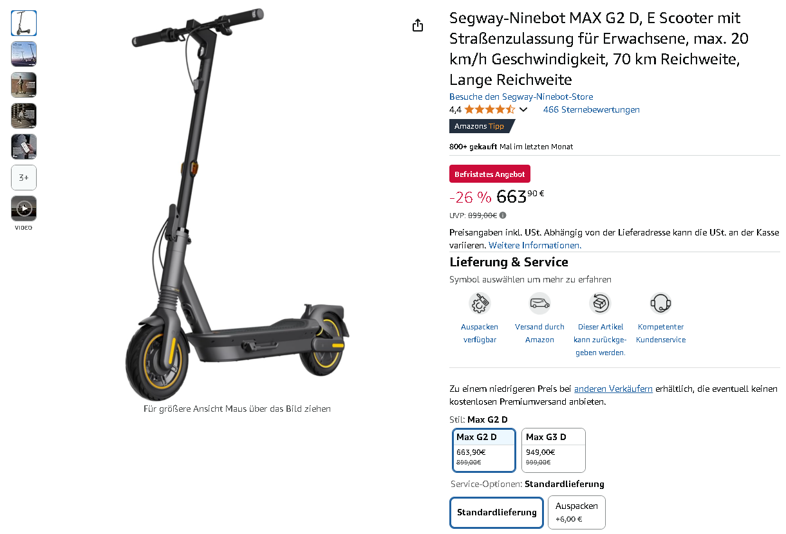Click the share icon above product image

418,25
